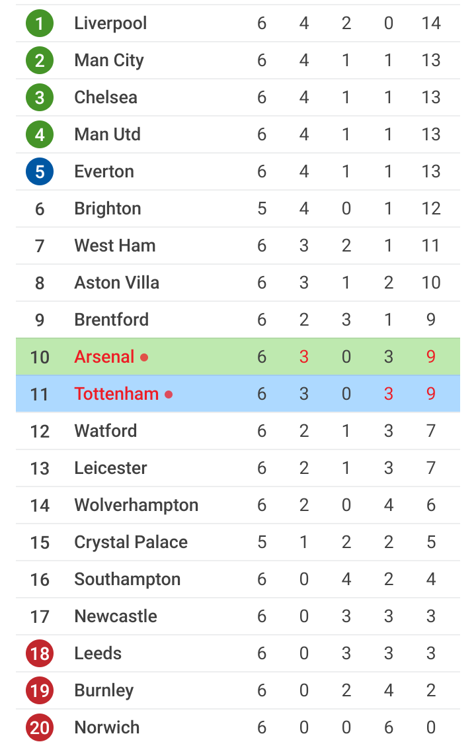The image size is (476, 742).
Task: Open the Man City team link
Action: tap(109, 60)
